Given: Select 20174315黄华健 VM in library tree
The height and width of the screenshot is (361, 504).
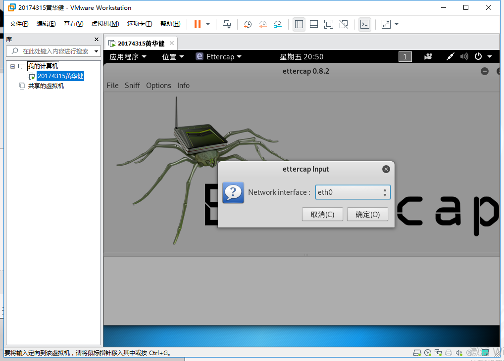Looking at the screenshot, I should (x=60, y=76).
